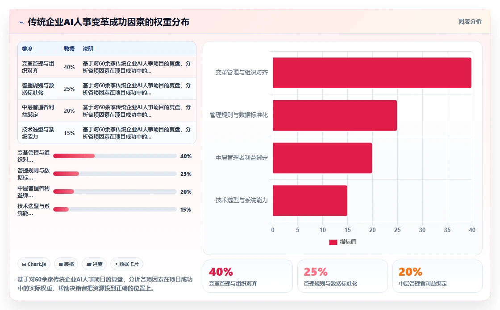Click the chart y-axis label 技术选型与系统能力
This screenshot has width=500, height=310.
click(x=242, y=200)
